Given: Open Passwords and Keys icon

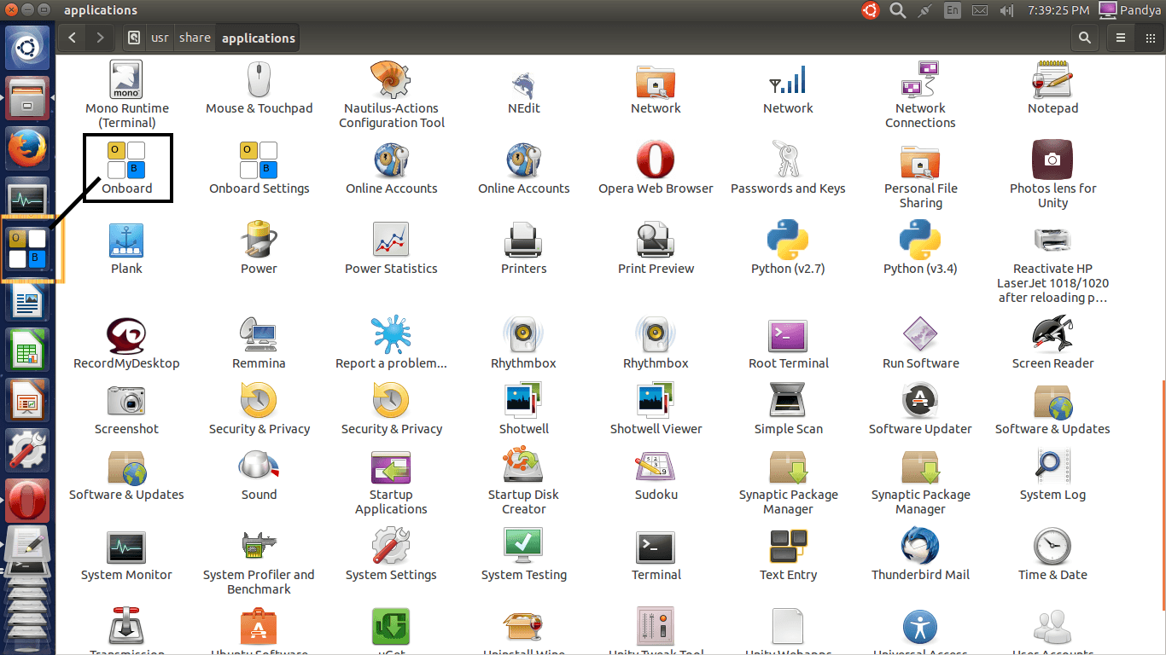Looking at the screenshot, I should (788, 159).
